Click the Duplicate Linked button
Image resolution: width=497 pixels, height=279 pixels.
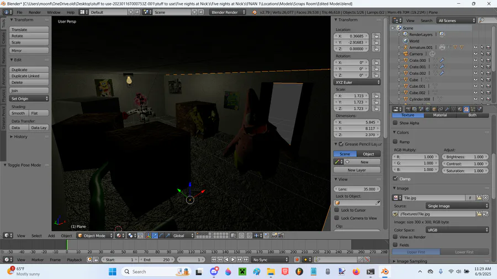tap(29, 76)
